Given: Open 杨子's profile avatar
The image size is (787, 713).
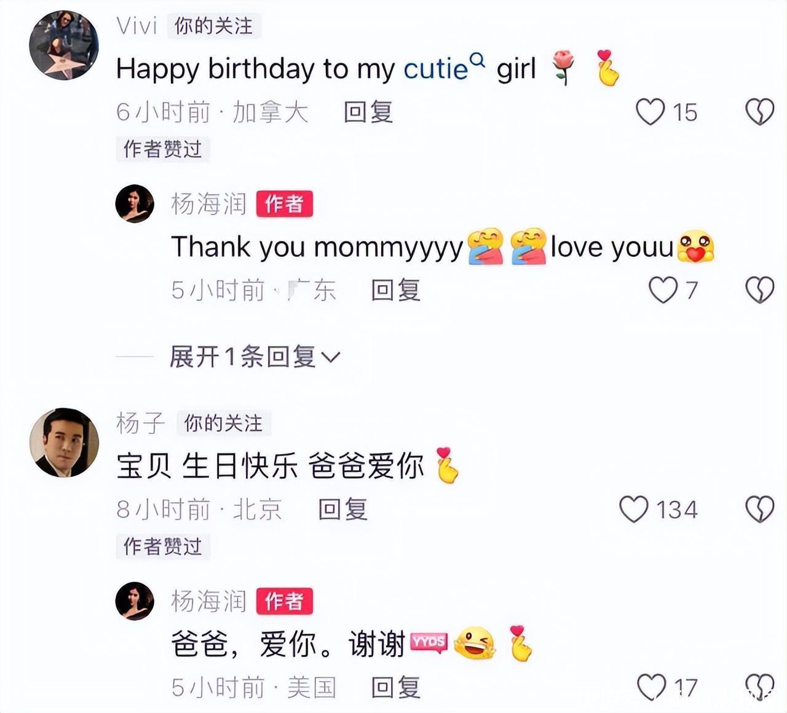Looking at the screenshot, I should click(64, 443).
